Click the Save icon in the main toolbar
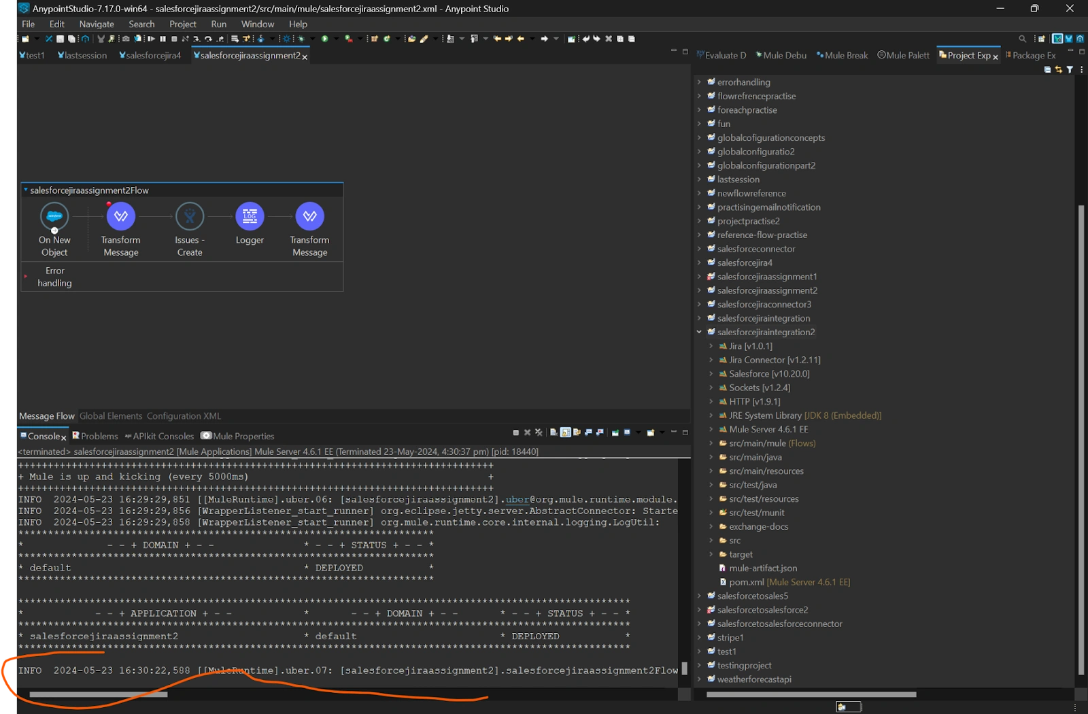The width and height of the screenshot is (1088, 714). (x=60, y=39)
